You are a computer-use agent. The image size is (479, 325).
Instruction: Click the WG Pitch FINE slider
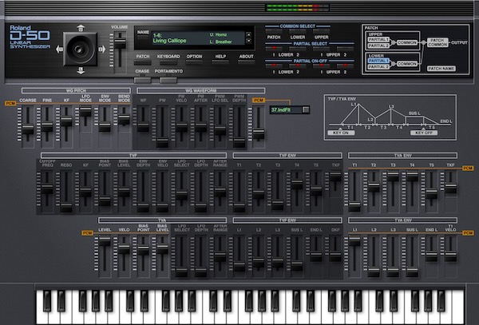(47, 126)
